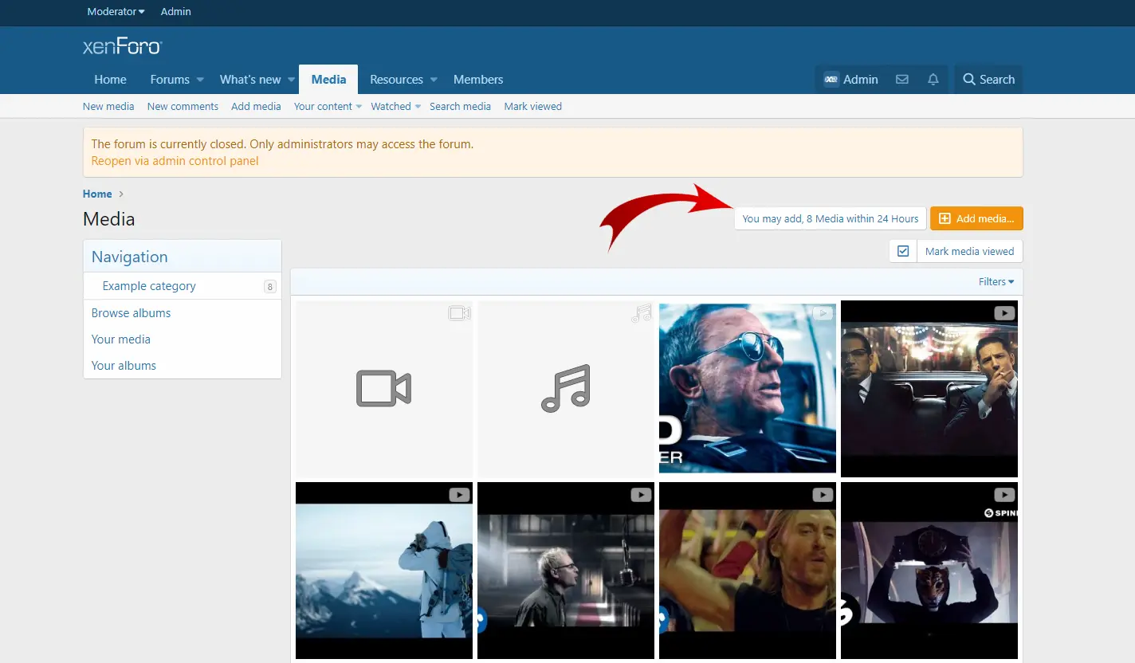Click YouTube badge on long-haired man thumbnail

[x=823, y=495]
